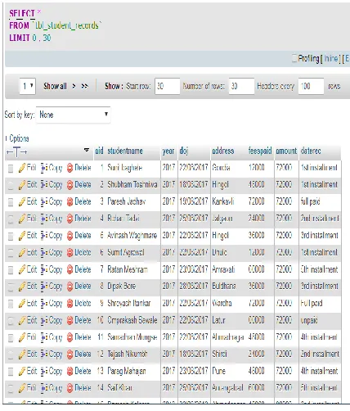Click the Number of rows input field
This screenshot has width=350, height=411.
pos(241,86)
